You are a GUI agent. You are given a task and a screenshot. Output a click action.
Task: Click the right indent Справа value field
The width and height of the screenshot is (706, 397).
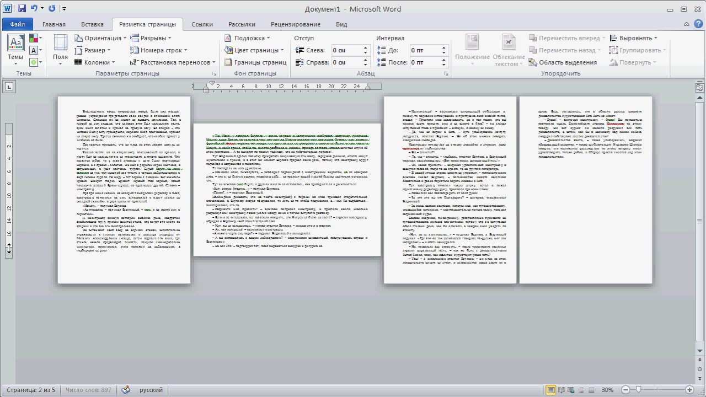(346, 62)
